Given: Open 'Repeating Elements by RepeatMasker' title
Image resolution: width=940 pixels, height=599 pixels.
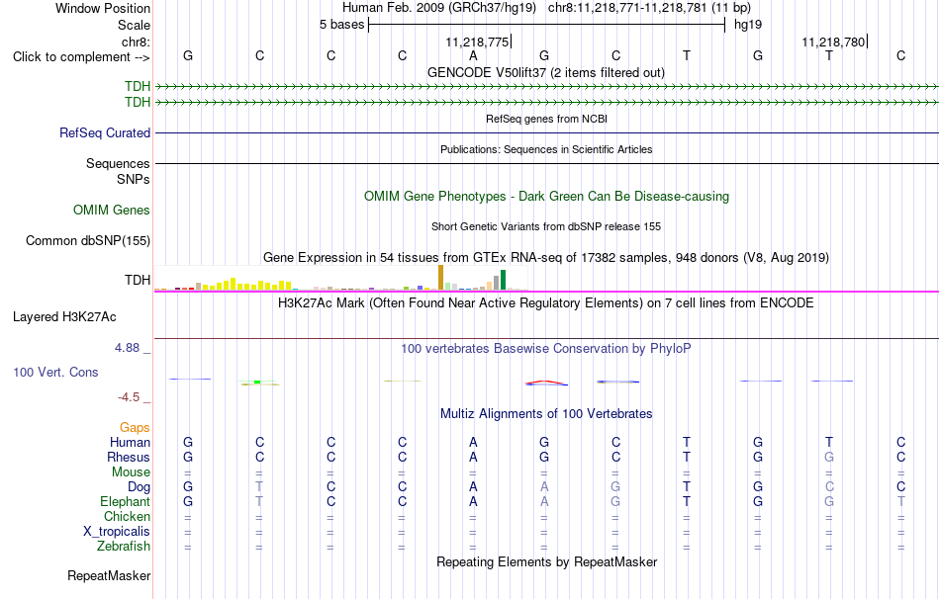Looking at the screenshot, I should click(547, 561).
